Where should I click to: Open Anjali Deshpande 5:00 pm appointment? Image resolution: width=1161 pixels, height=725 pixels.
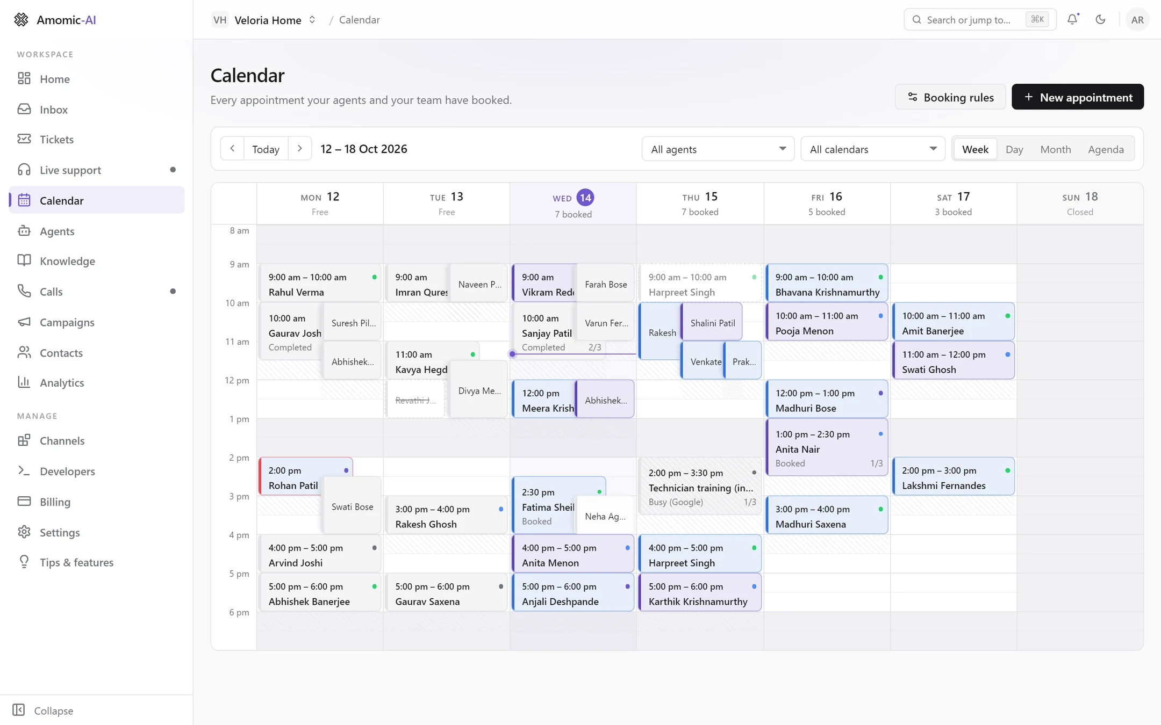pos(573,592)
